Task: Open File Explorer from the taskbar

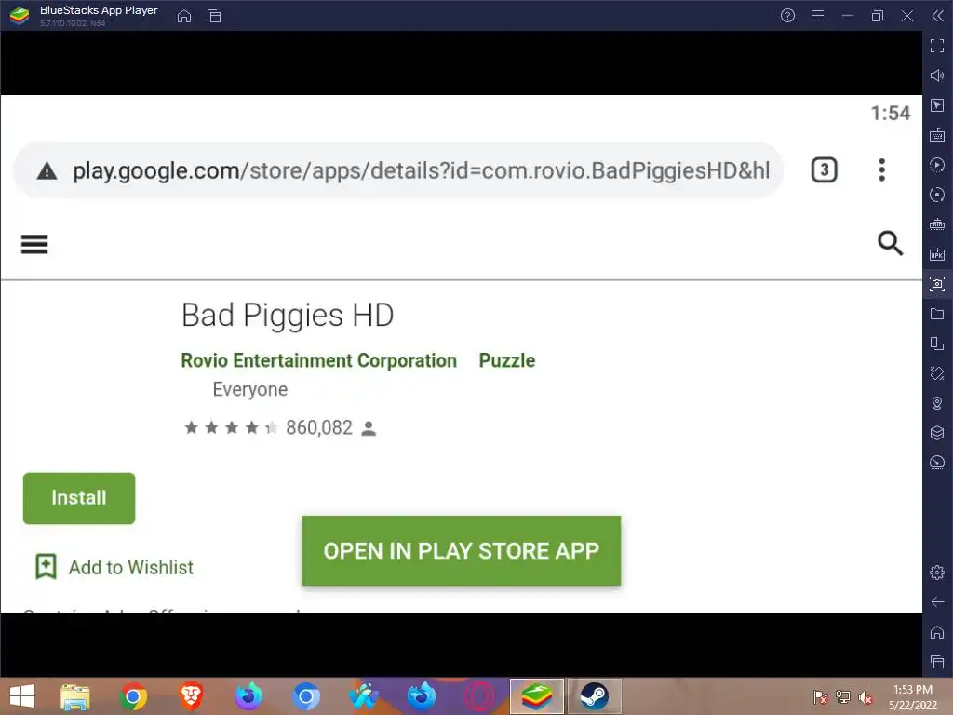Action: [75, 696]
